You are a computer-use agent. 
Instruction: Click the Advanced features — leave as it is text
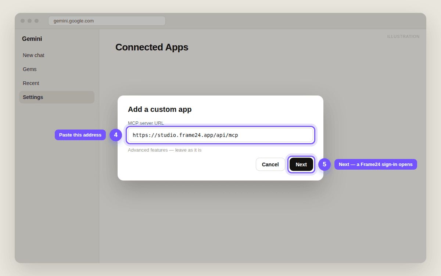coord(165,150)
